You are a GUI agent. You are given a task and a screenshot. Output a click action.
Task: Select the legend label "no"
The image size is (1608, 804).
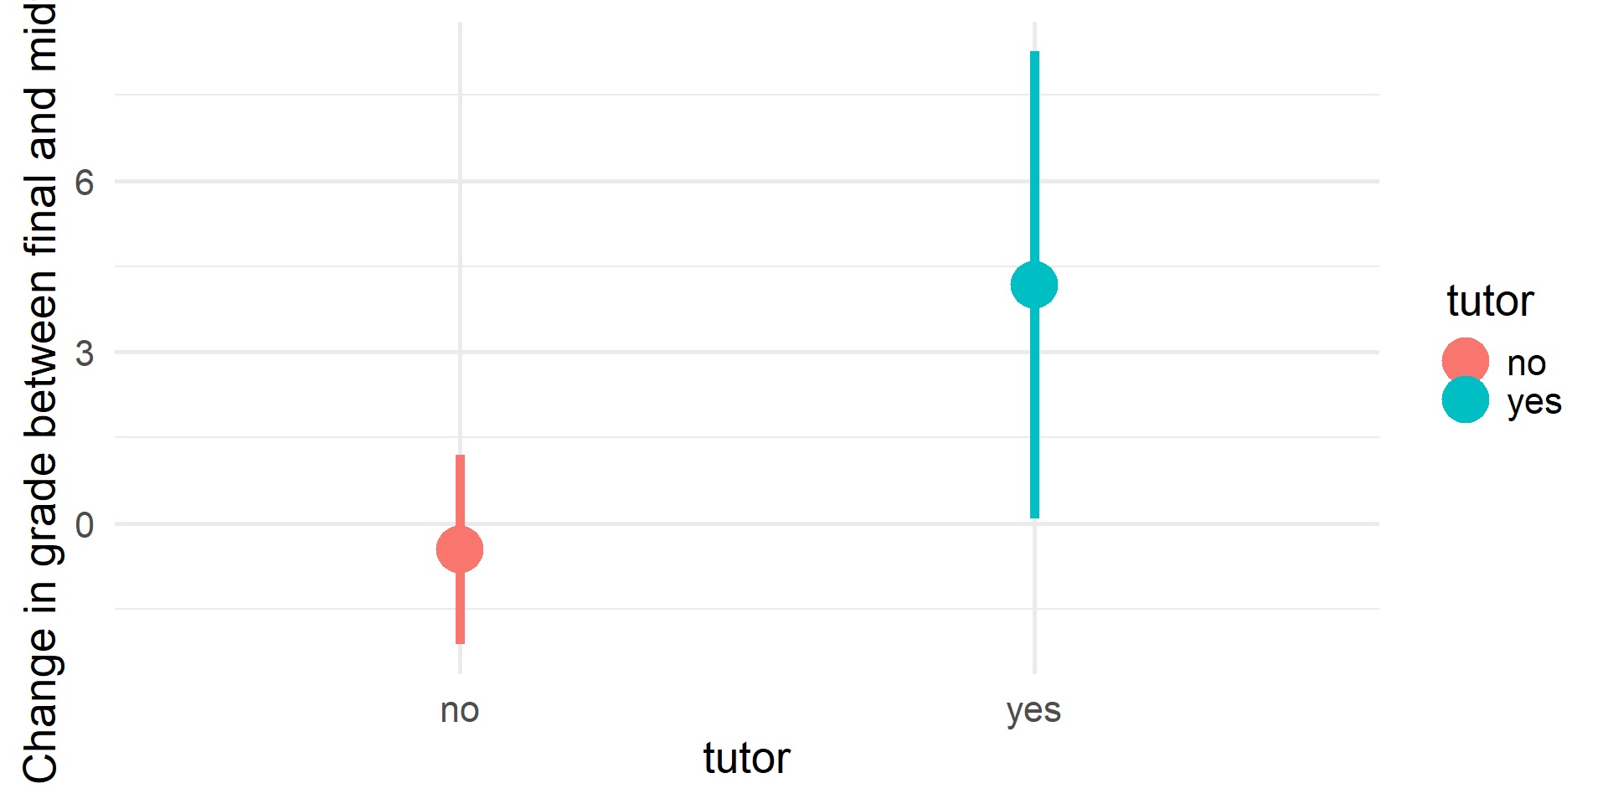[x=1526, y=363]
